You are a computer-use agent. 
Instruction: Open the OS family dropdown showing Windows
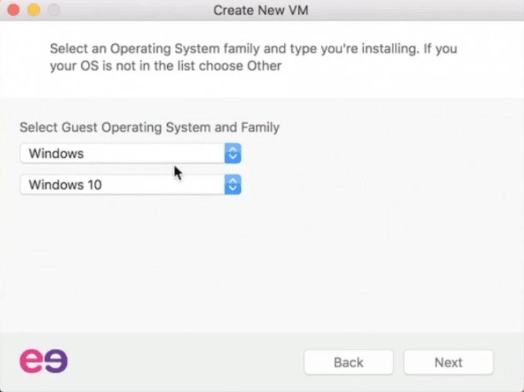point(130,153)
